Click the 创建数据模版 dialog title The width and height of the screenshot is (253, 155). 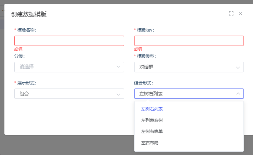click(29, 14)
